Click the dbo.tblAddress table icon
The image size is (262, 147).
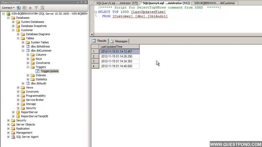[x=28, y=47]
